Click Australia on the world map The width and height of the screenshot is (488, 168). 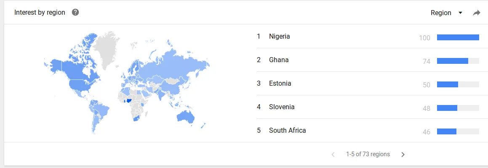coord(186,117)
